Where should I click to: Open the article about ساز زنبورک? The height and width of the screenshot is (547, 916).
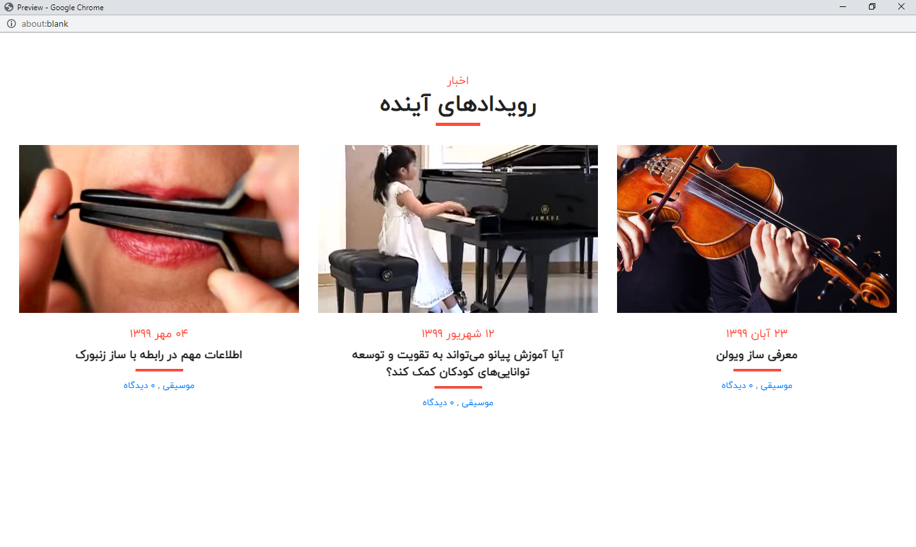click(159, 355)
